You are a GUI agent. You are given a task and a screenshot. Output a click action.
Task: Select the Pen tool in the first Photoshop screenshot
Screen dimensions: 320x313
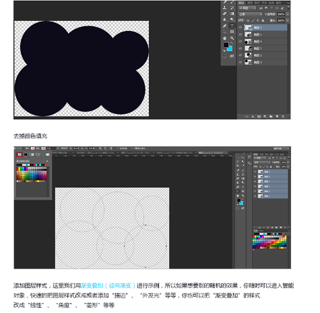[224, 26]
